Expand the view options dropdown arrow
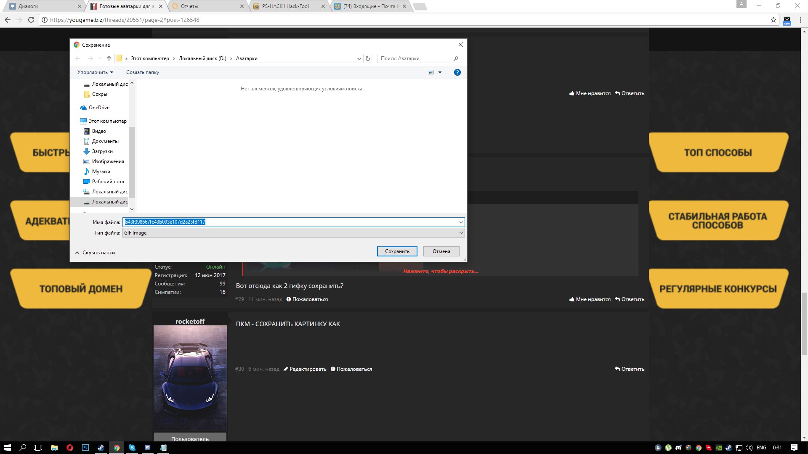Screen dimensions: 808x454 (440, 72)
